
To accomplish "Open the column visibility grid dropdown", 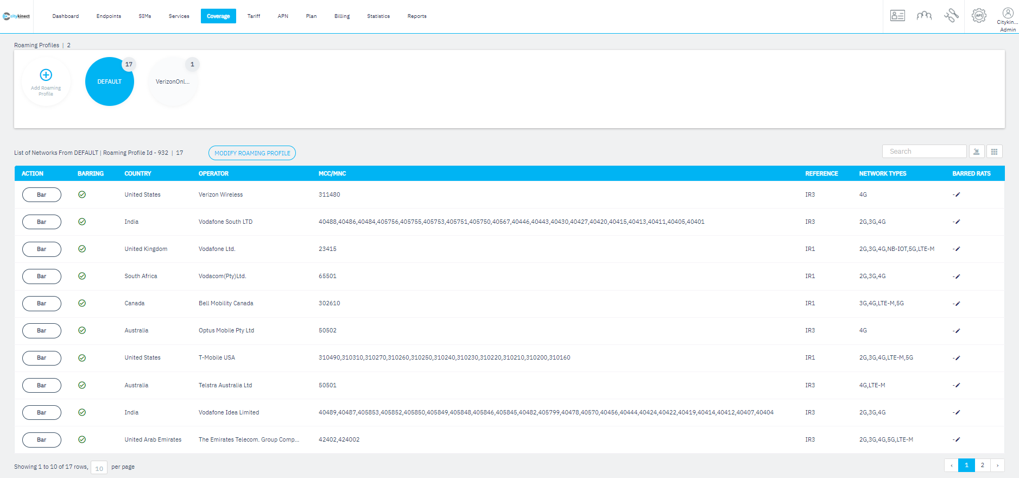I will (x=994, y=152).
